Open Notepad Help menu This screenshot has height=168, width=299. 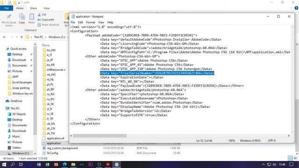pos(110,22)
